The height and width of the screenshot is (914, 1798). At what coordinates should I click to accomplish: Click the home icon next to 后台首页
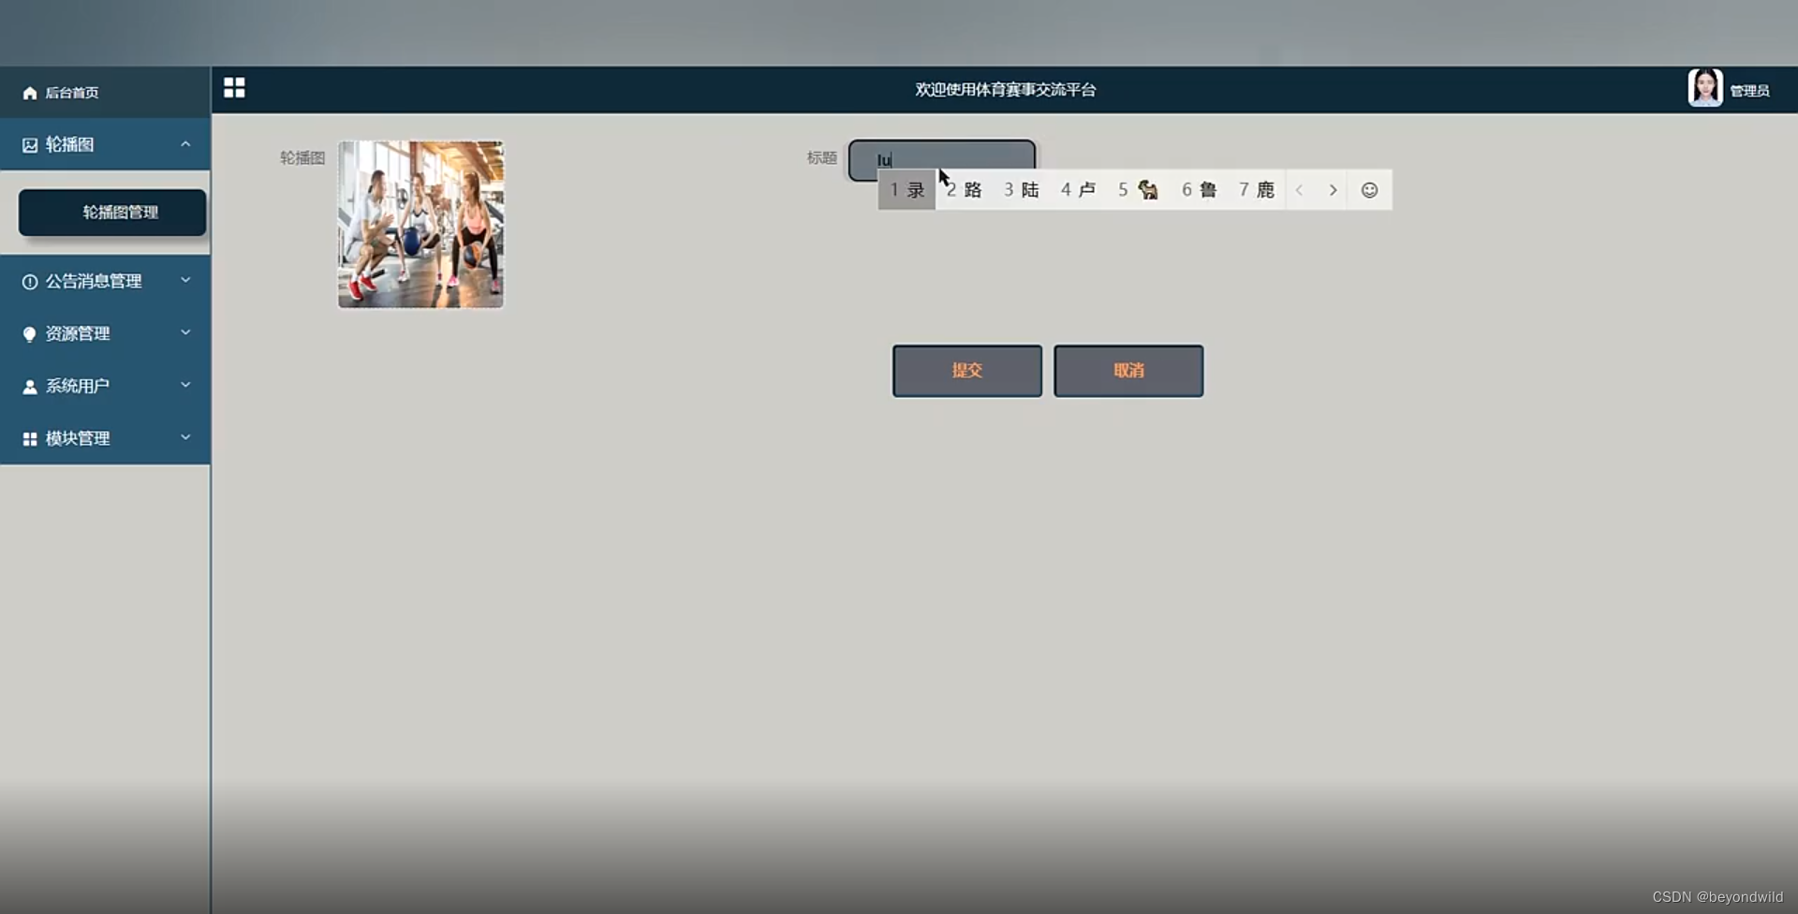click(x=29, y=93)
